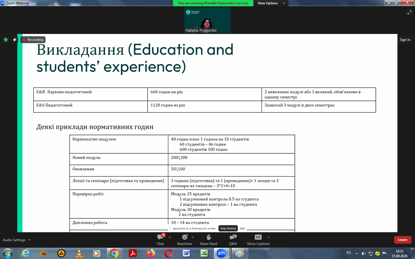Open Internet Explorer from the taskbar

click(26, 254)
